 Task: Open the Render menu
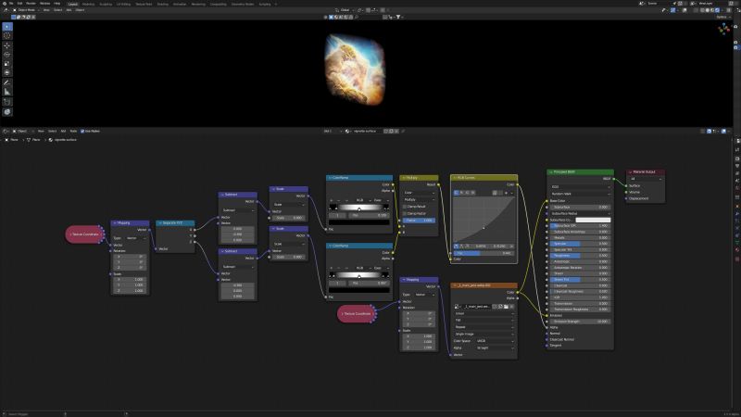pos(31,4)
